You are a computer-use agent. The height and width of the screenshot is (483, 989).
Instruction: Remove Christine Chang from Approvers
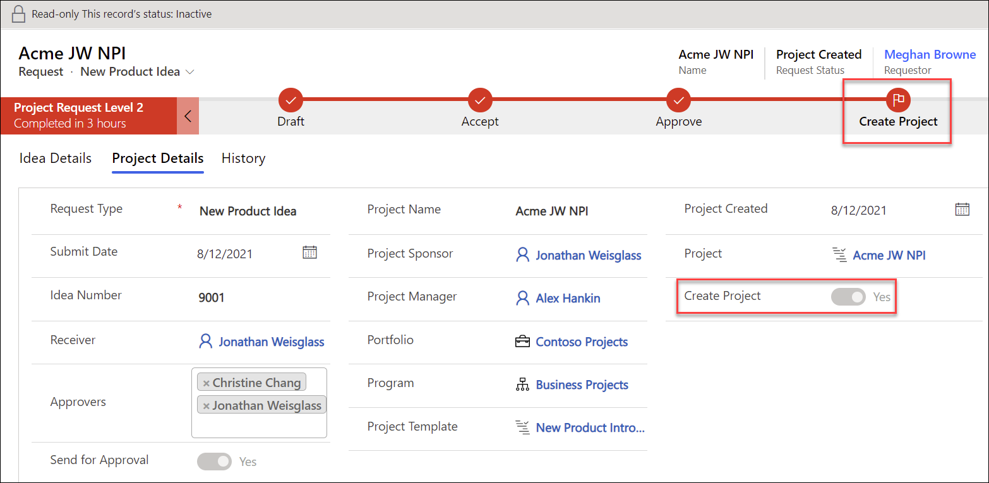click(207, 383)
